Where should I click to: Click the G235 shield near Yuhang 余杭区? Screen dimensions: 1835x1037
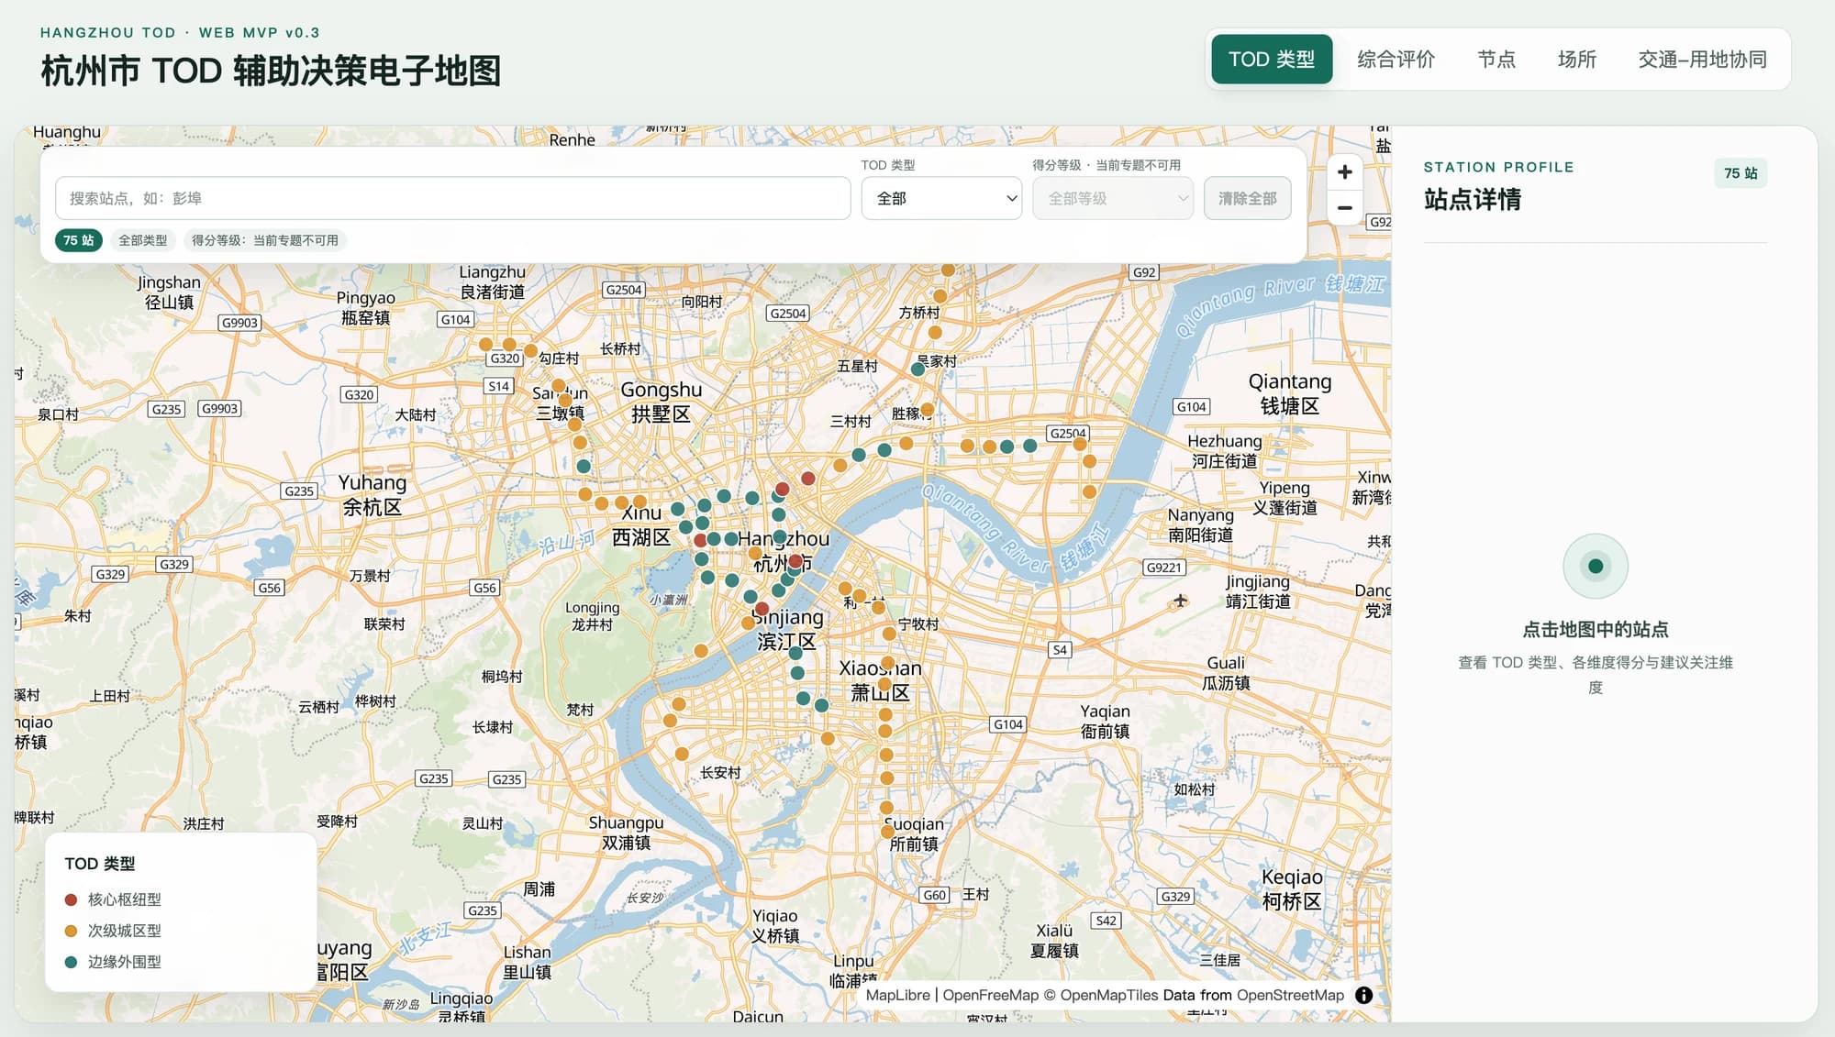[299, 491]
